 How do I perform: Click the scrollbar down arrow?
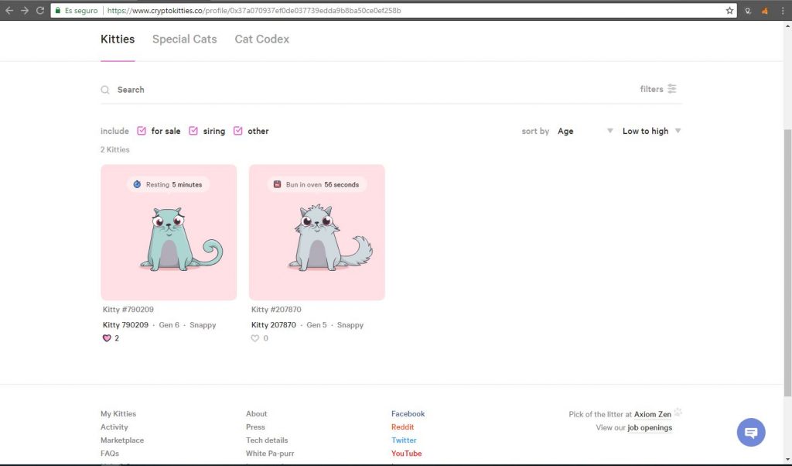[787, 460]
